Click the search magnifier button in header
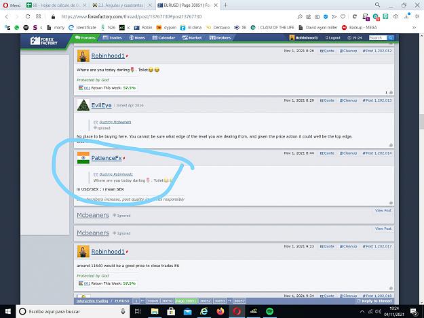Screen dimensions: 424x318 [x=391, y=38]
